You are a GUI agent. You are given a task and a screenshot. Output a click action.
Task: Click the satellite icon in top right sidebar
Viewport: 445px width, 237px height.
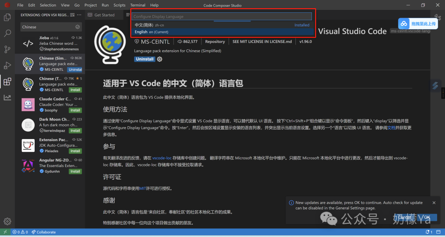437,17
